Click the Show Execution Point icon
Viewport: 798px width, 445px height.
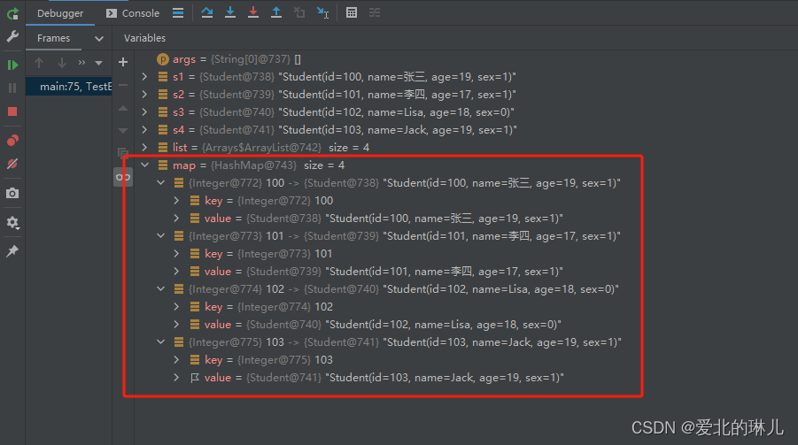click(178, 12)
